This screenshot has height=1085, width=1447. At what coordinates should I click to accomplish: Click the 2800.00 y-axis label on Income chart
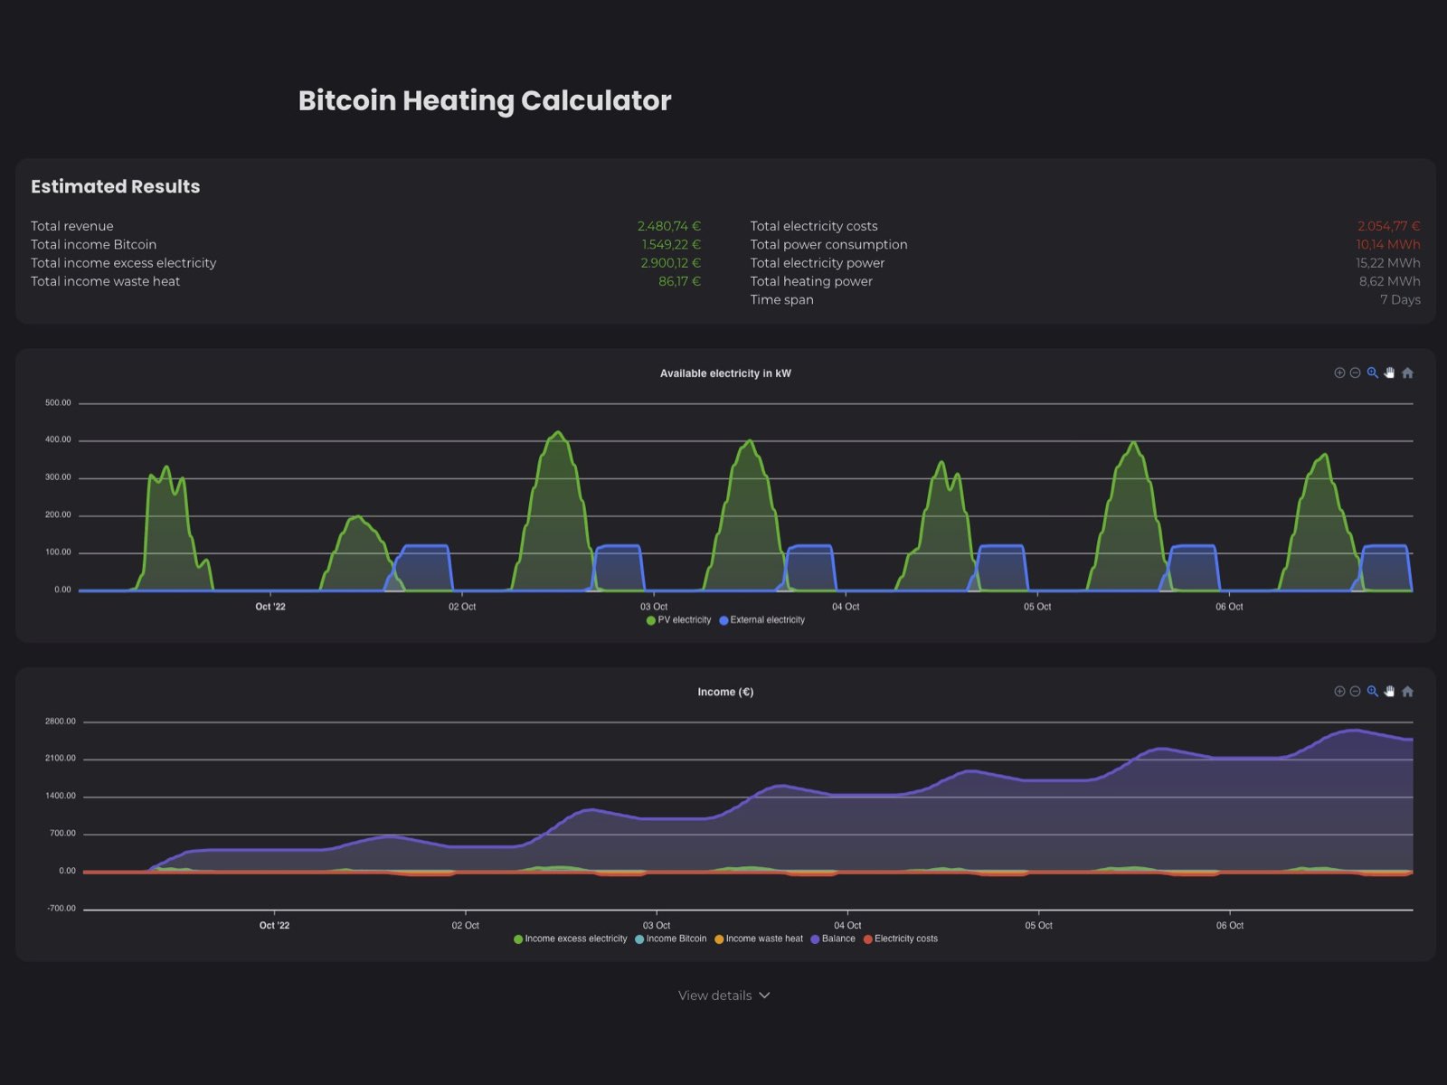61,722
